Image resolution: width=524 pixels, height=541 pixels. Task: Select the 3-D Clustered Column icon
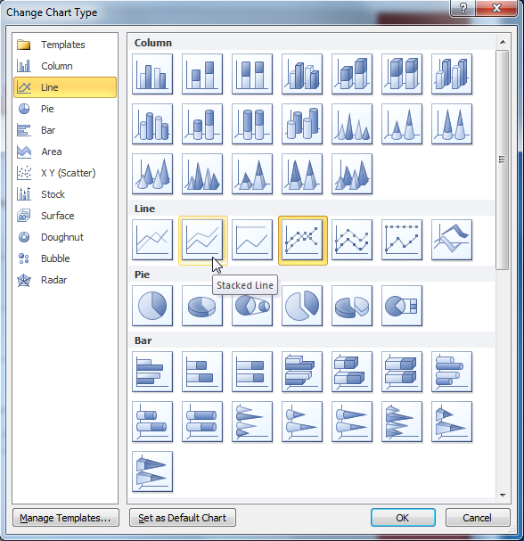(x=302, y=74)
